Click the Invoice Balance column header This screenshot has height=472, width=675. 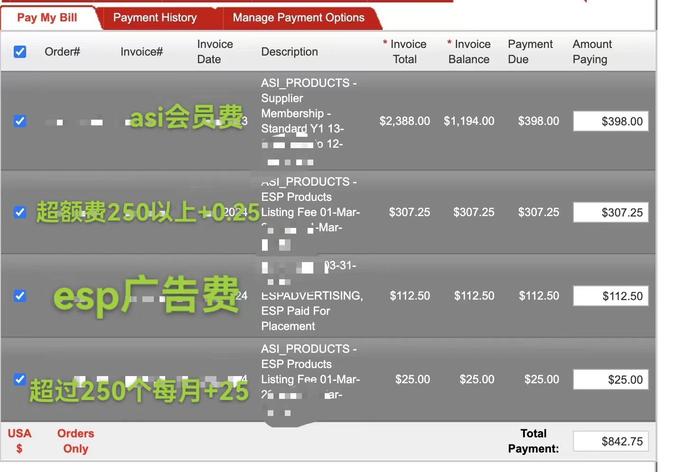tap(469, 52)
